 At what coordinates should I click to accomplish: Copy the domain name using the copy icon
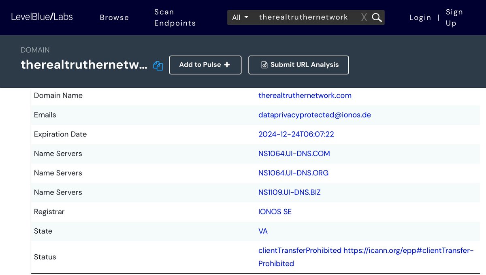pyautogui.click(x=158, y=66)
